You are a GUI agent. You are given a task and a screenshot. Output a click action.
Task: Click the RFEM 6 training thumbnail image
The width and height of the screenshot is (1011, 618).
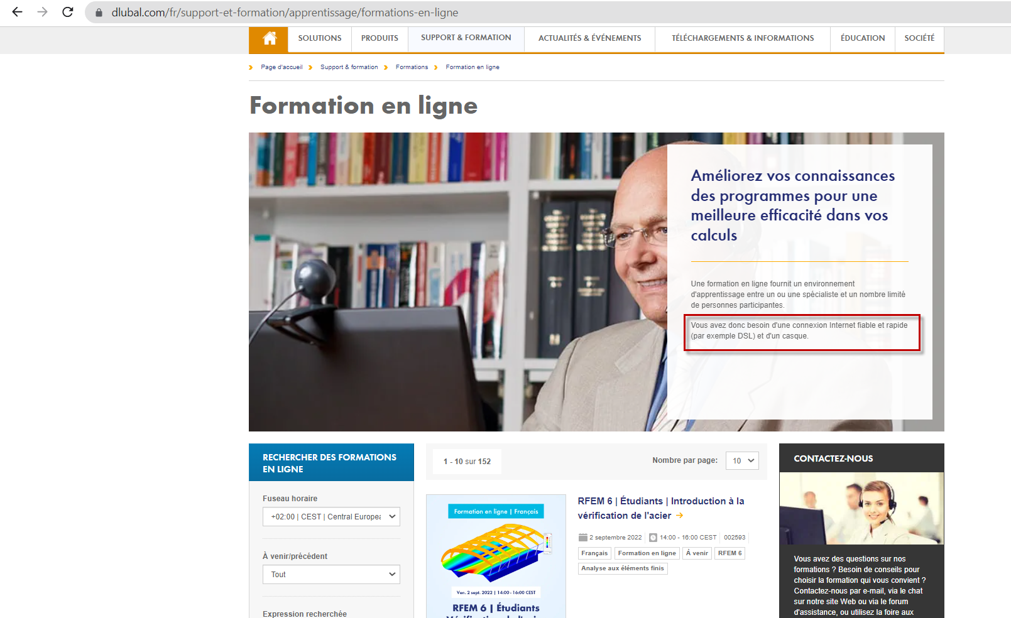click(x=496, y=556)
